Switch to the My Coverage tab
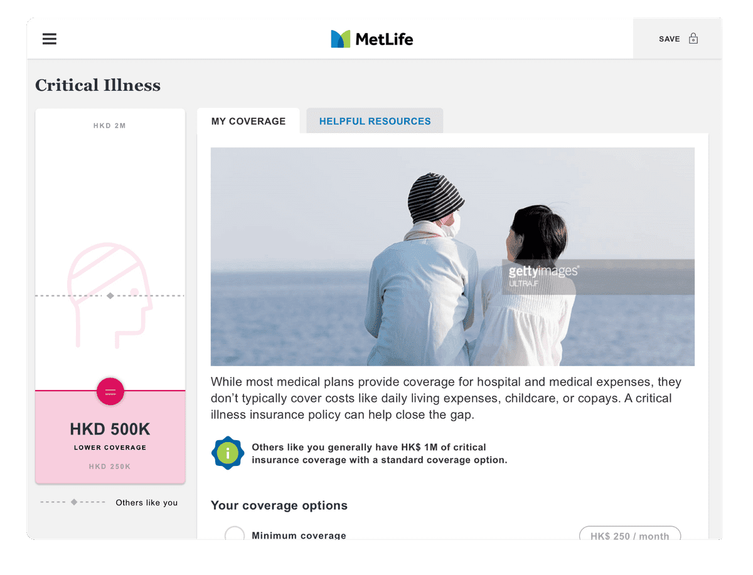Screen dimensions: 753x575 pos(248,121)
